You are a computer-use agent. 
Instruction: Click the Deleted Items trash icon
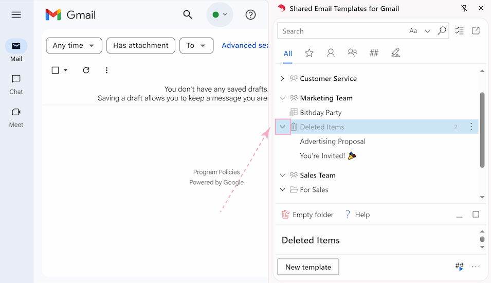[294, 127]
